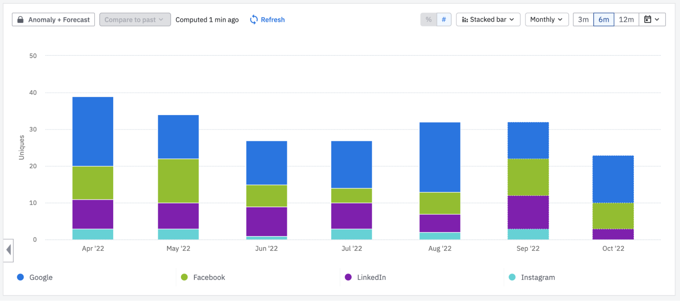Click the Instagram legend label
The height and width of the screenshot is (301, 680).
tap(538, 278)
